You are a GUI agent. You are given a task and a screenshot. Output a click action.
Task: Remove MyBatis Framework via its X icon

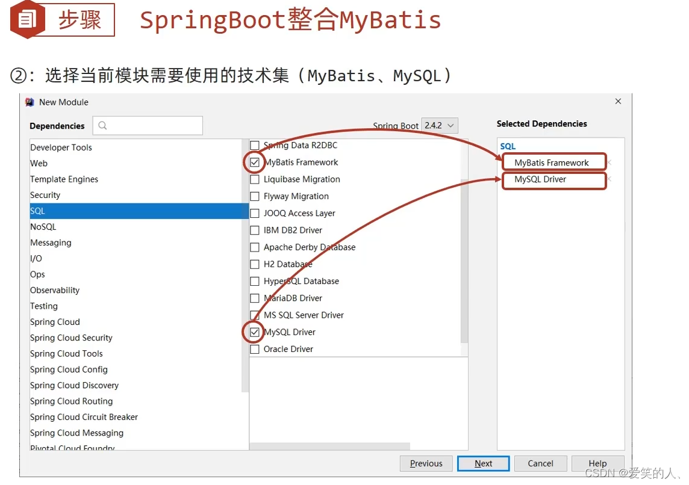pyautogui.click(x=610, y=162)
